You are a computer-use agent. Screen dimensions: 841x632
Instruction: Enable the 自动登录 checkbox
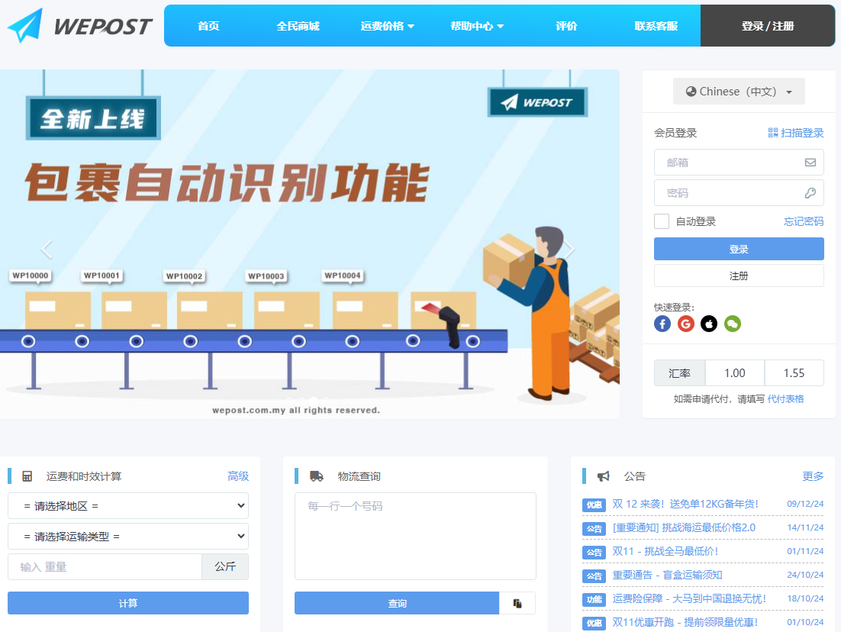pos(662,221)
